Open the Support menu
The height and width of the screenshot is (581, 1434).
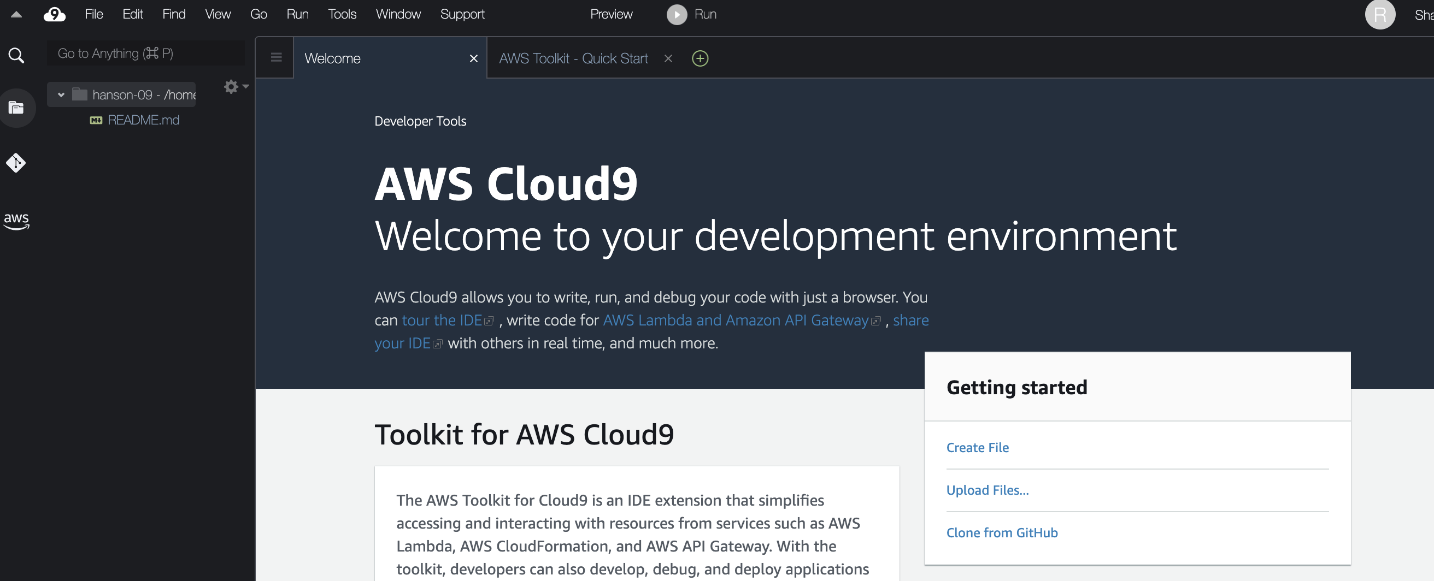click(462, 14)
